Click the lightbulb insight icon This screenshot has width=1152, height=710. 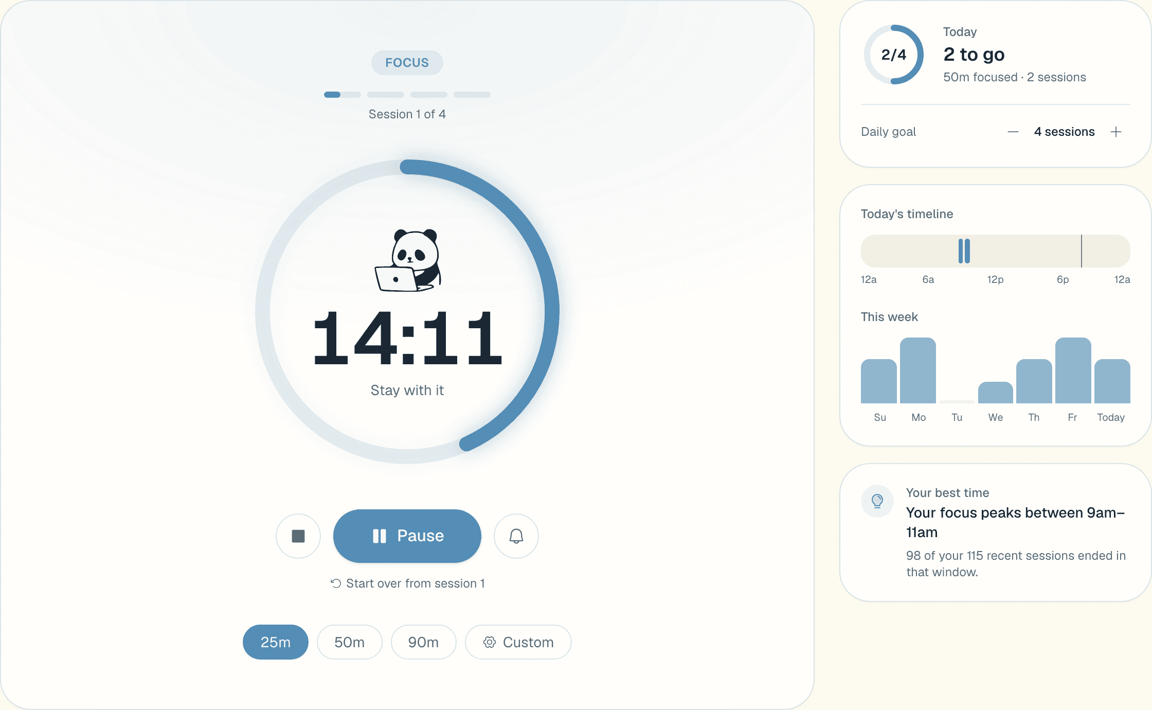coord(877,501)
